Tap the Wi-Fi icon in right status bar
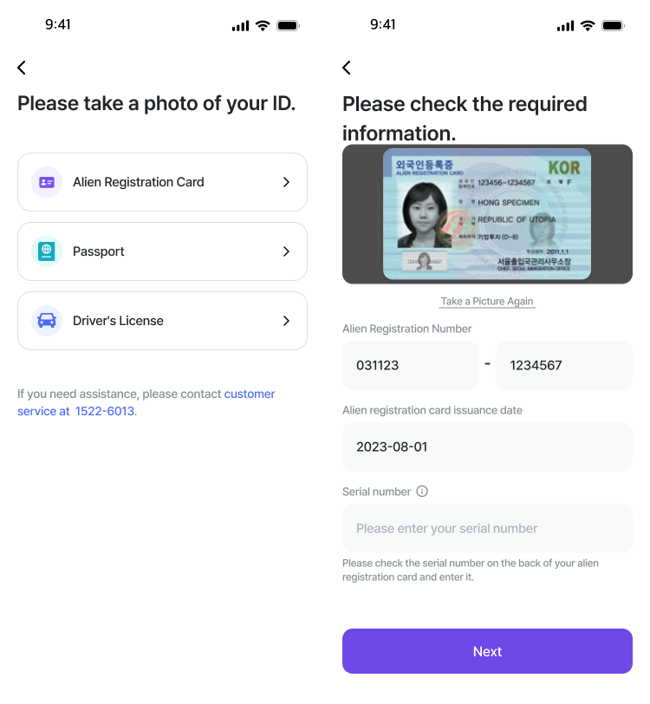 coord(588,26)
